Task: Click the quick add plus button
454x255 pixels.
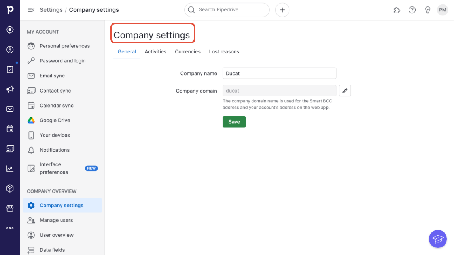Action: pos(282,10)
